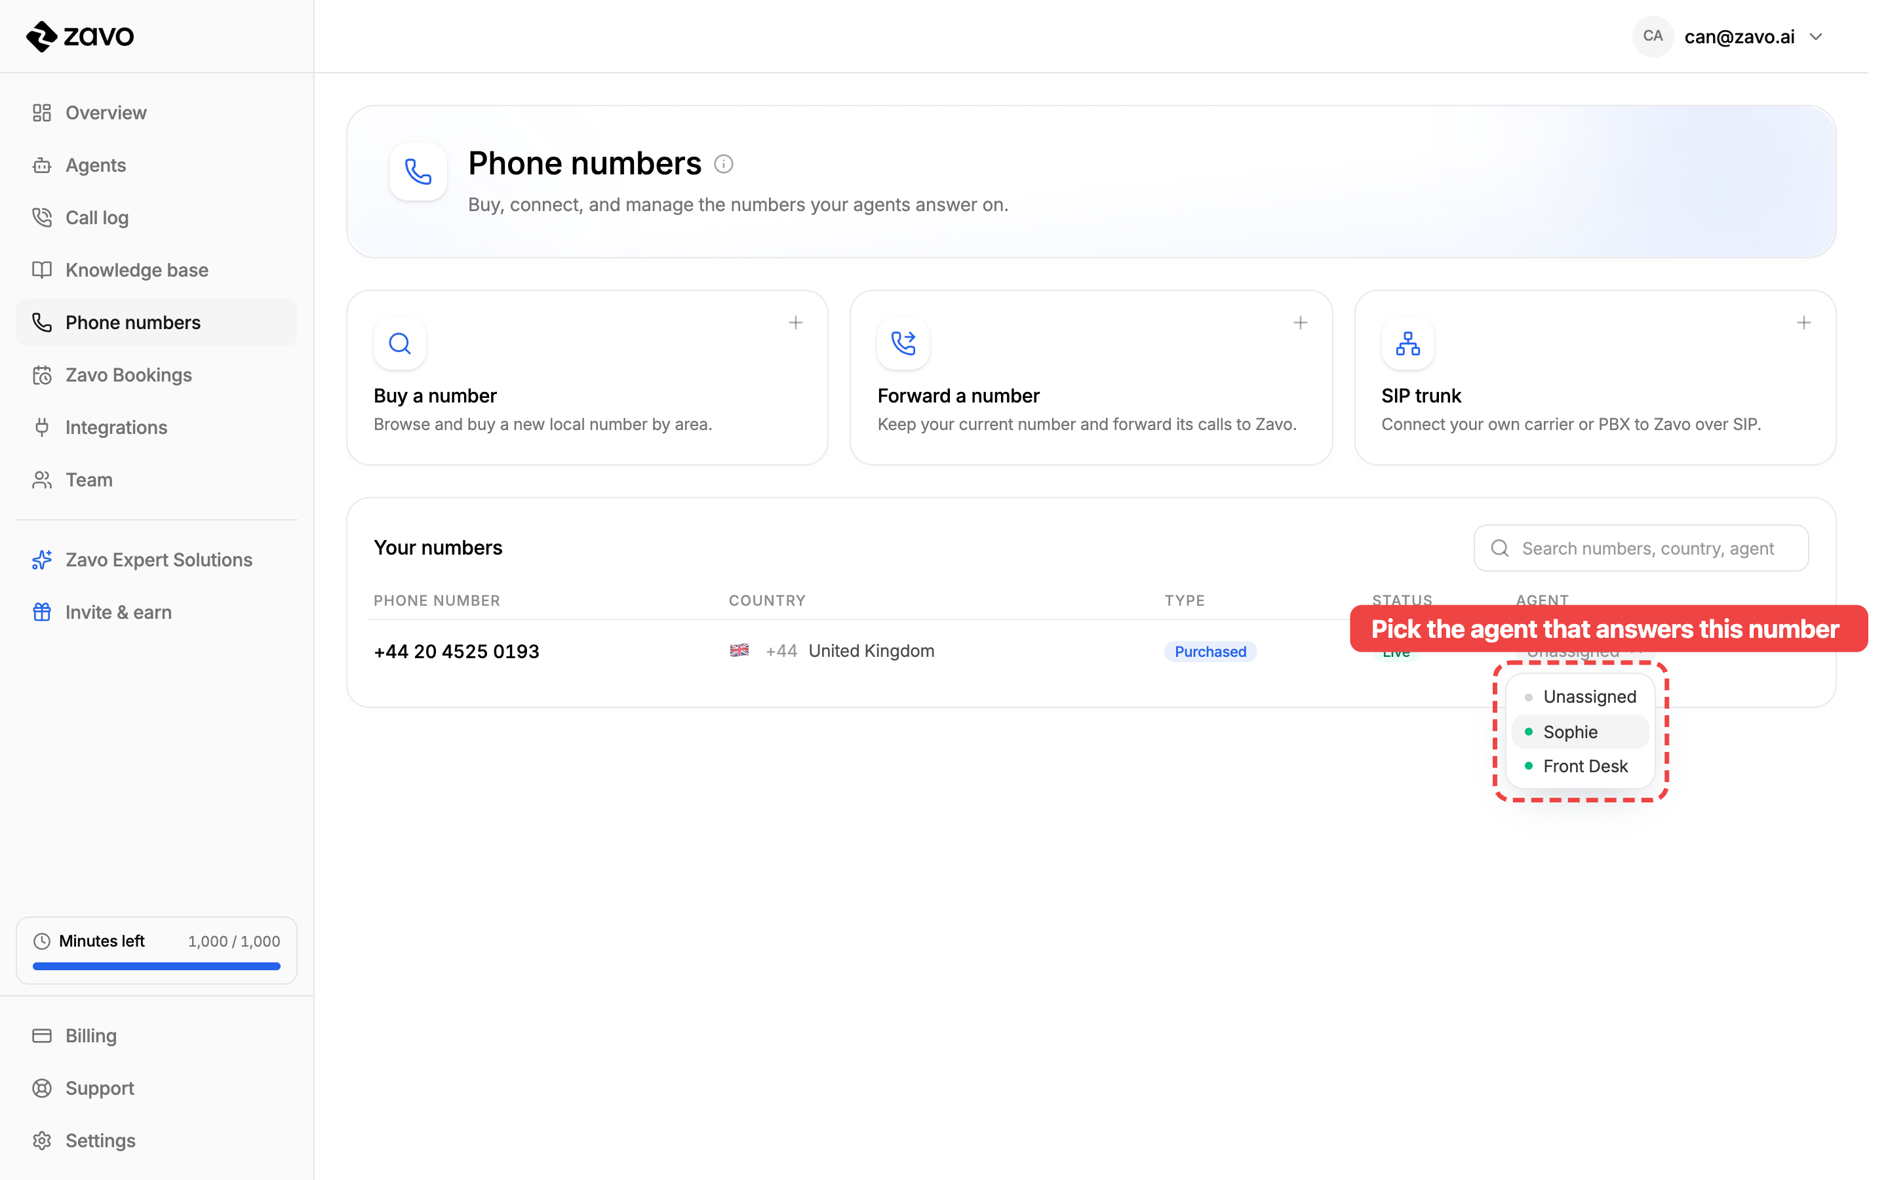Click the search magnifier in numbers search
The height and width of the screenshot is (1180, 1888).
(1499, 548)
